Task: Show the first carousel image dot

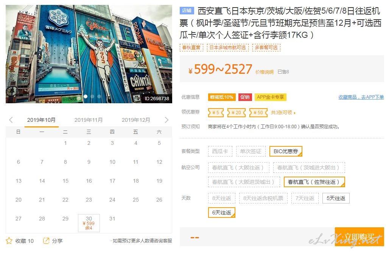Action: click(86, 96)
